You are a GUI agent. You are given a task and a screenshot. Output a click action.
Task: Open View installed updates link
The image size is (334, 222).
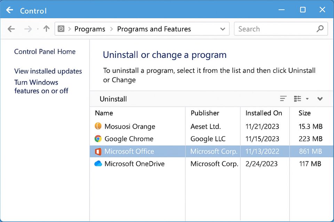48,71
